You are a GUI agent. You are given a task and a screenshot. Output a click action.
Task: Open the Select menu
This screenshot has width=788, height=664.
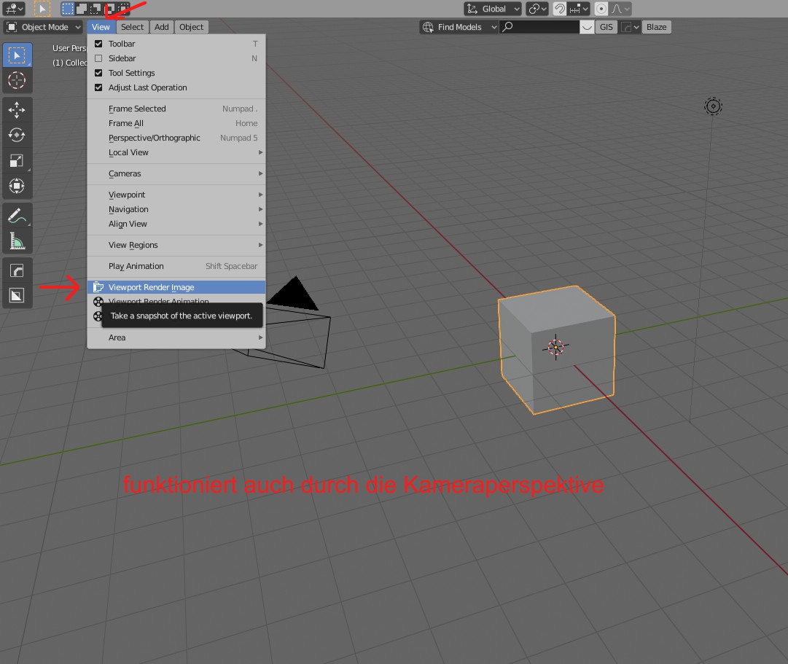pyautogui.click(x=132, y=27)
